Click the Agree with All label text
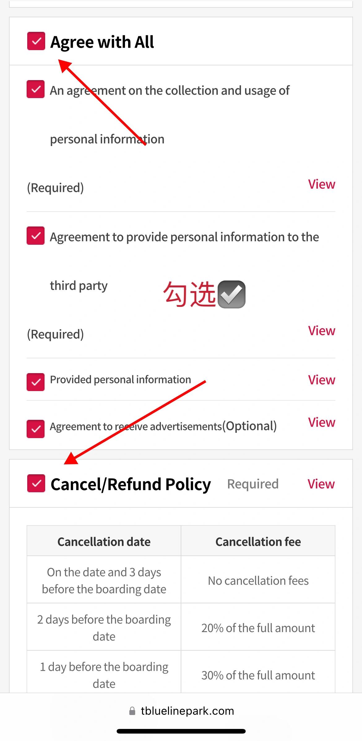This screenshot has width=362, height=741. point(102,42)
